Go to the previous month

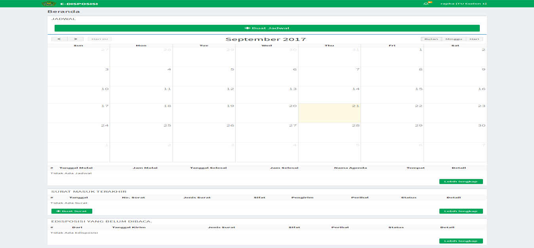click(x=59, y=39)
